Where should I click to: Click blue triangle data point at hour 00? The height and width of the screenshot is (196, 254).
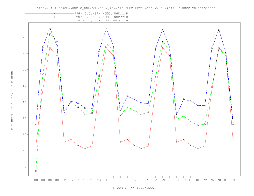(x=36, y=124)
